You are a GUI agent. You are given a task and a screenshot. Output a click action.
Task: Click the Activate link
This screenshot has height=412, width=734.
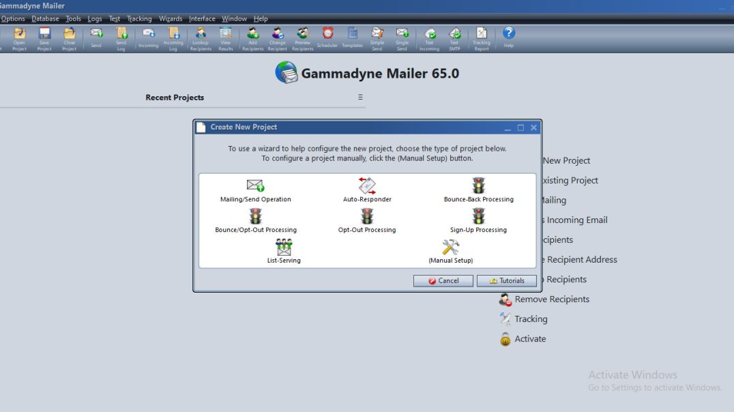pos(530,338)
